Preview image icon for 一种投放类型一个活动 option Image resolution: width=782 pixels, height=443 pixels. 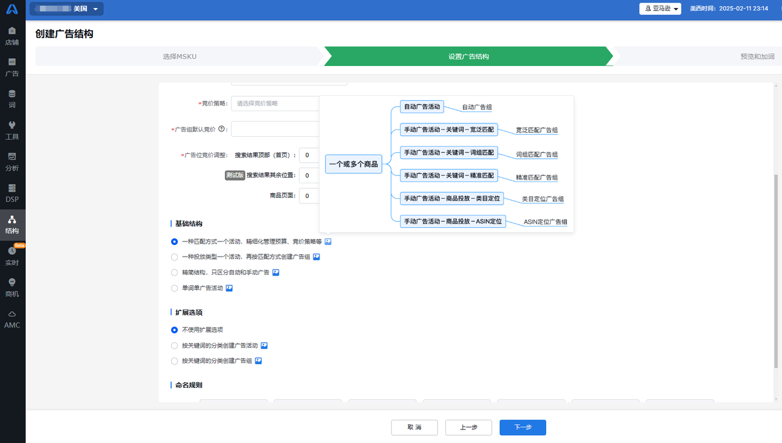pyautogui.click(x=316, y=257)
